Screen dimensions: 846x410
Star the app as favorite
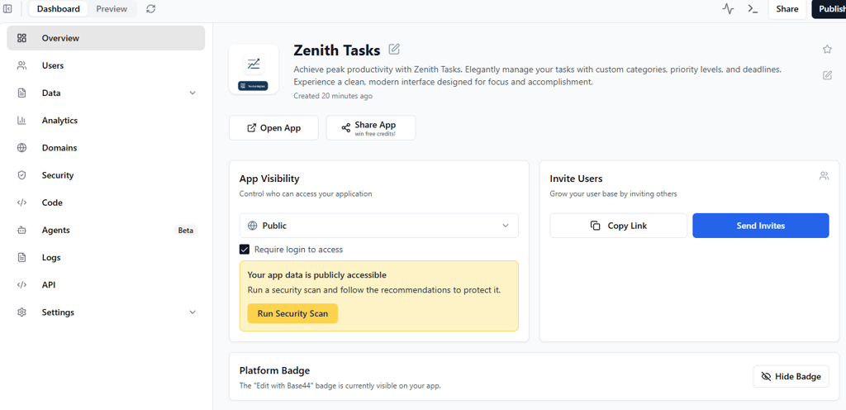tap(827, 50)
